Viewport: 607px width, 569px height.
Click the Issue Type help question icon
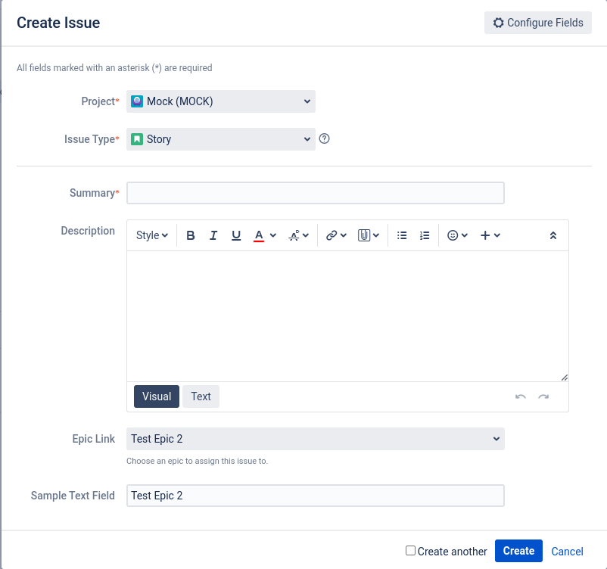pyautogui.click(x=325, y=138)
